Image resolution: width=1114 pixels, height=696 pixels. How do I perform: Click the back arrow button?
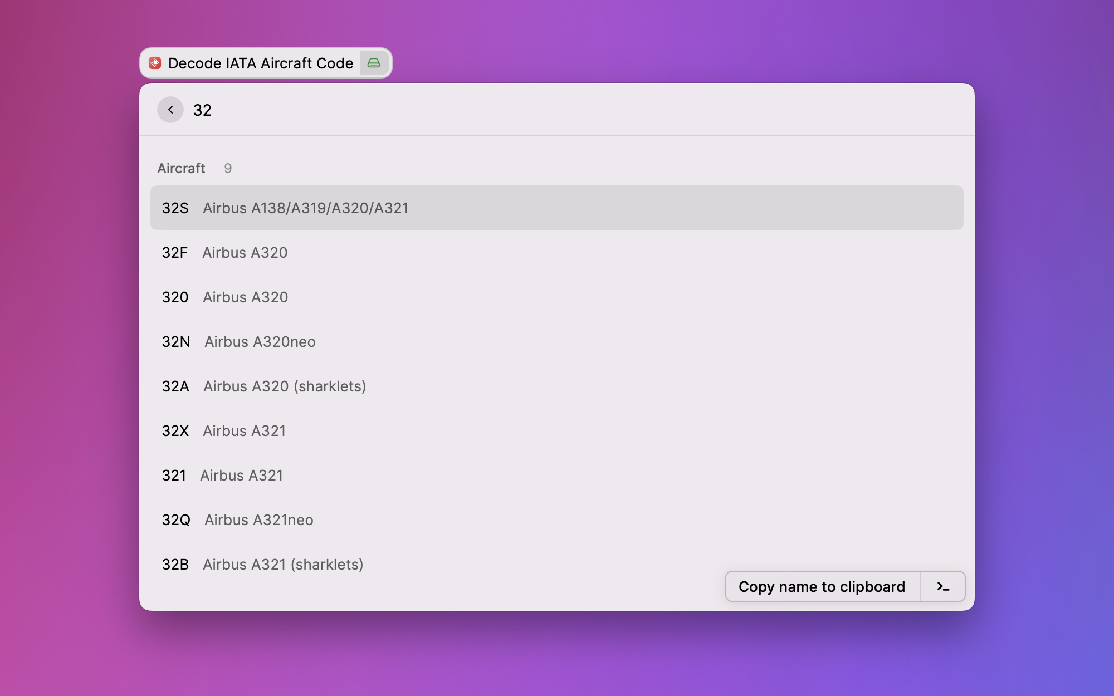[x=170, y=110]
